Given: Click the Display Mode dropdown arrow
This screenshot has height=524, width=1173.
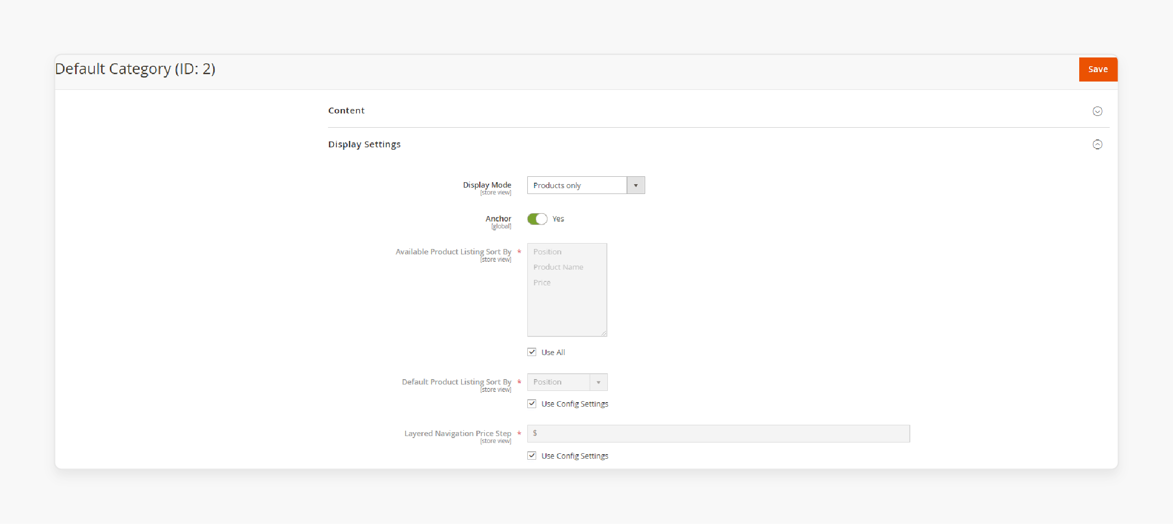Looking at the screenshot, I should click(635, 185).
